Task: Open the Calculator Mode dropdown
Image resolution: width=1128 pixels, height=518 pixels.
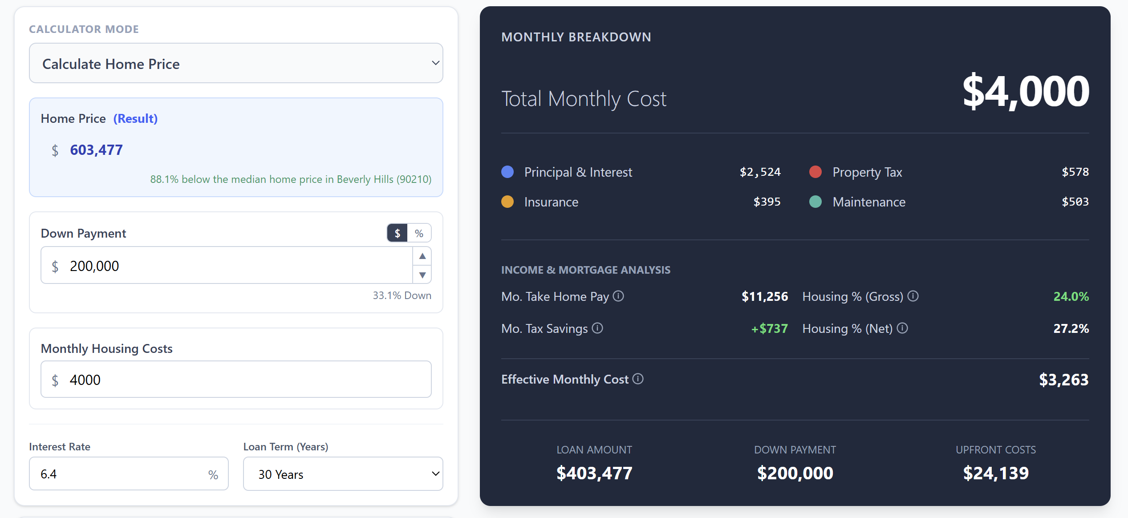Action: coord(236,63)
